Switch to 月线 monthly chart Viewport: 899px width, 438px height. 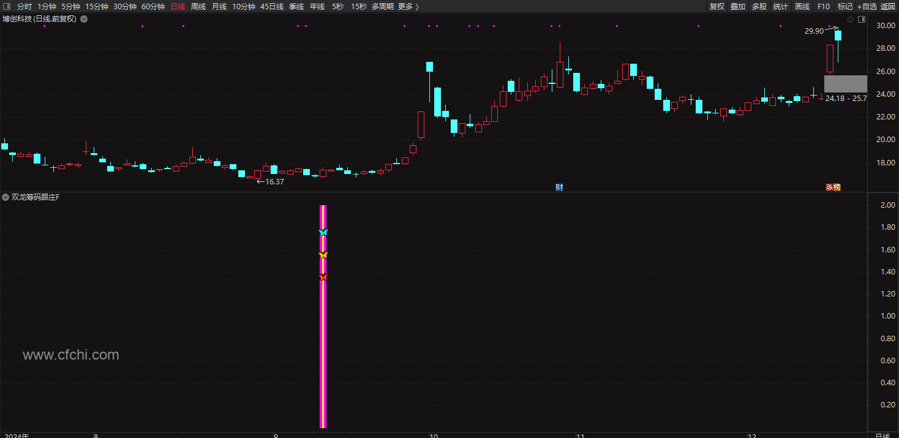click(219, 7)
